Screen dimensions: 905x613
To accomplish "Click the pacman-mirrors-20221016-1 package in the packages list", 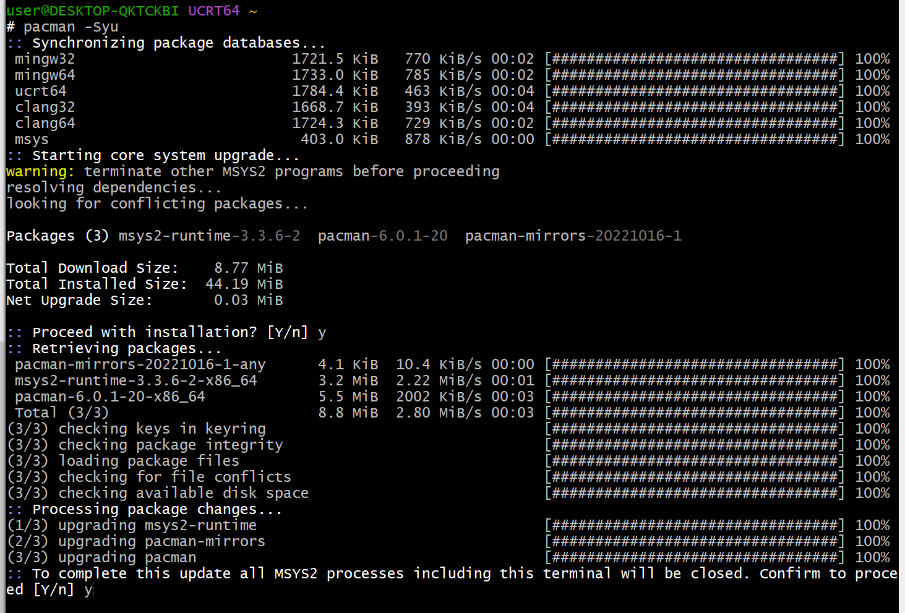I will [573, 236].
